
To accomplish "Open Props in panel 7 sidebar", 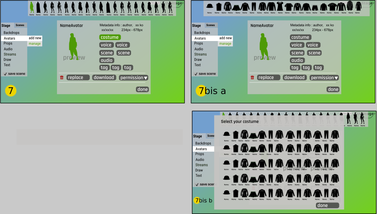I will coord(8,43).
